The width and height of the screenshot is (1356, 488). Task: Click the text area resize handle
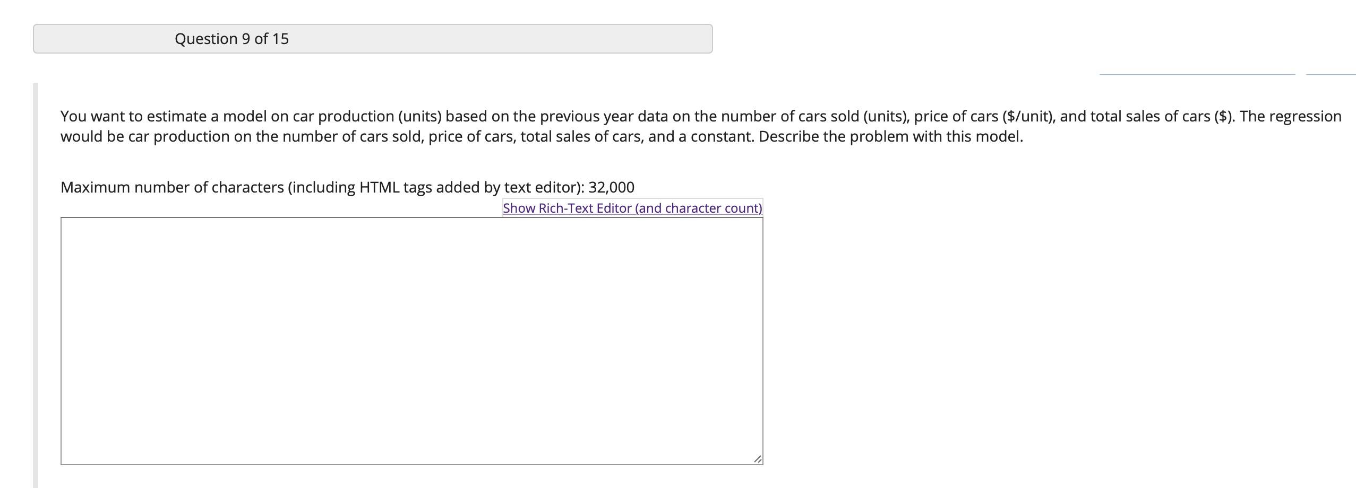[758, 459]
